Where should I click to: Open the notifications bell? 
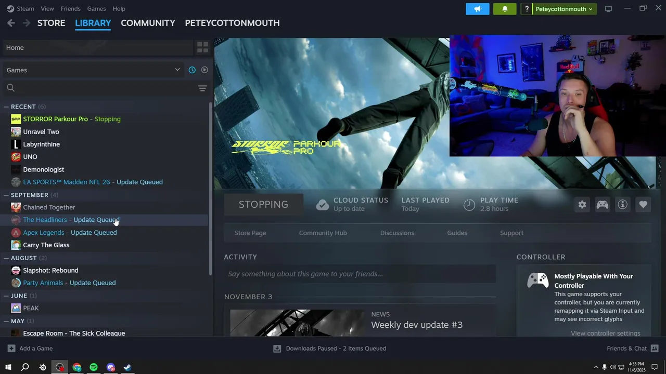505,9
